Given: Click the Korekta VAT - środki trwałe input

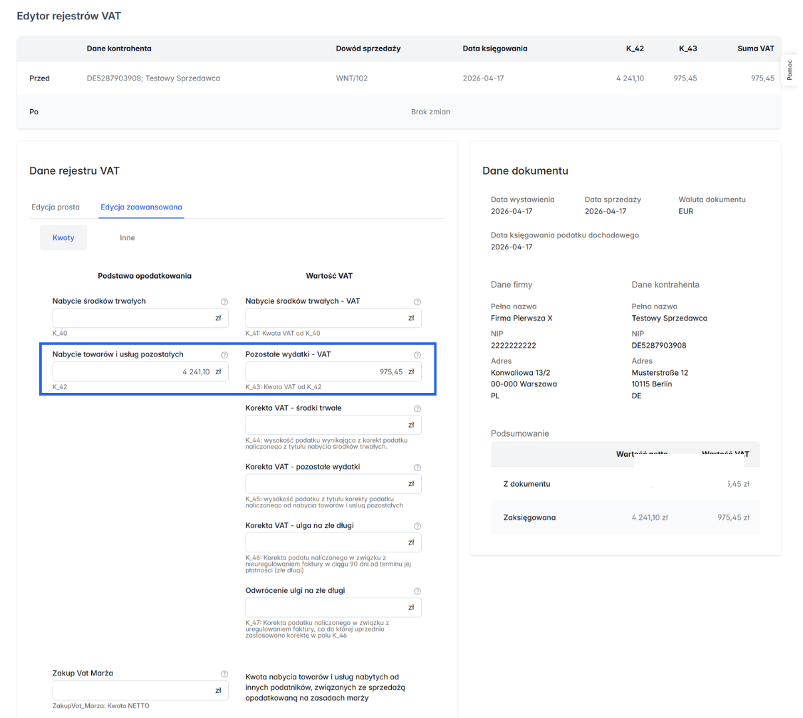Looking at the screenshot, I should (326, 425).
